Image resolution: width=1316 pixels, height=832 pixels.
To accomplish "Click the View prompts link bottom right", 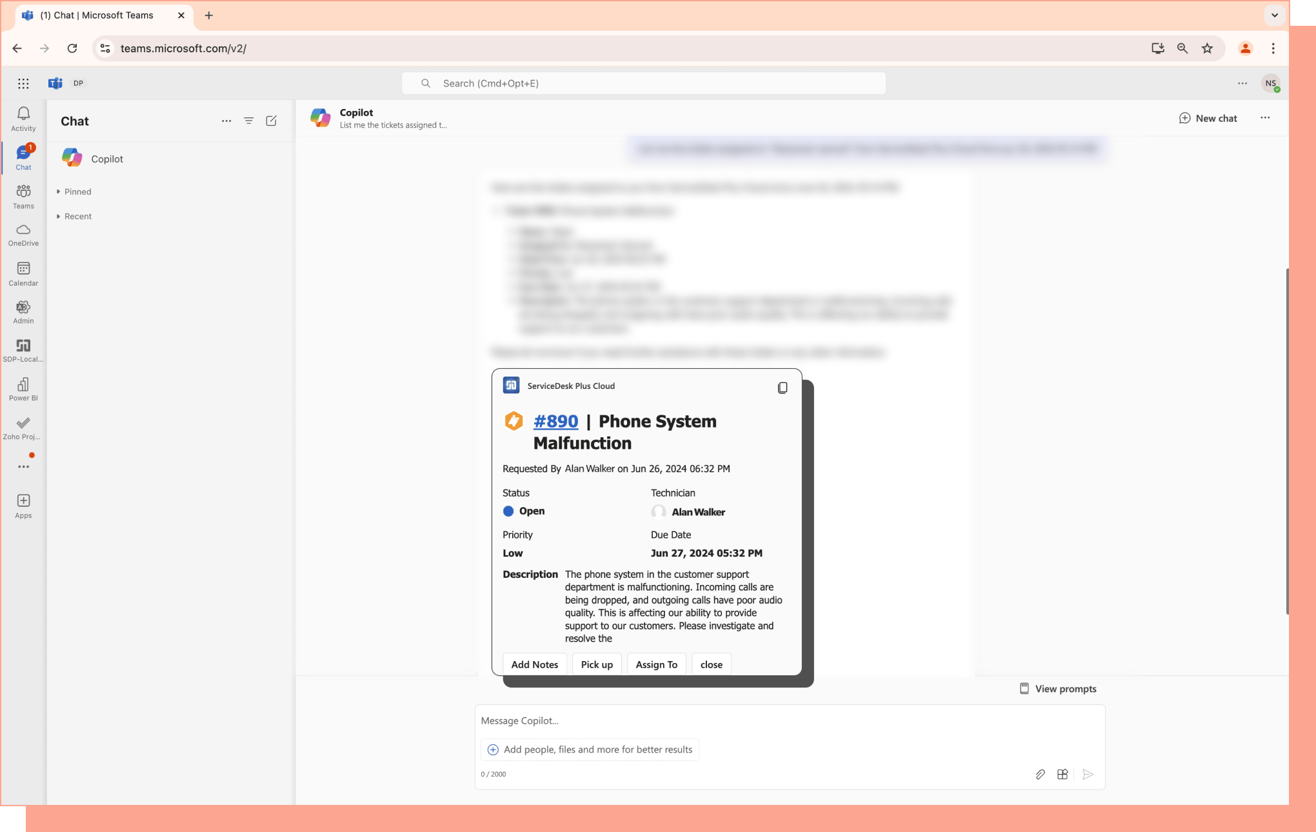I will [x=1058, y=688].
